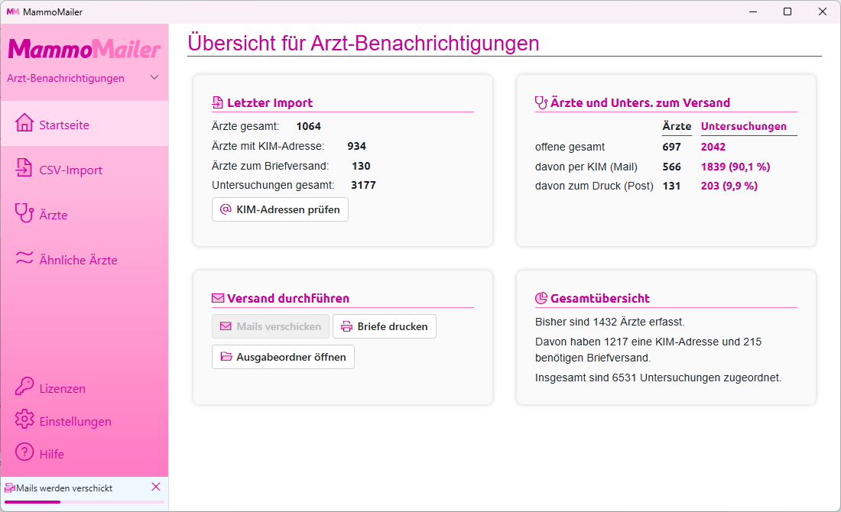
Task: Click the mail-sending icon in the status bar
Action: (10, 488)
